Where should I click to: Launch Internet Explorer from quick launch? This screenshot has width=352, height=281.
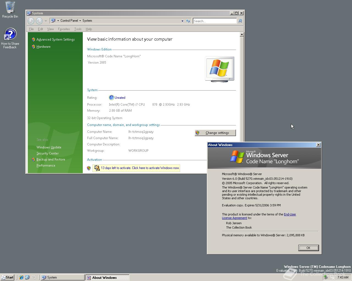click(21, 277)
